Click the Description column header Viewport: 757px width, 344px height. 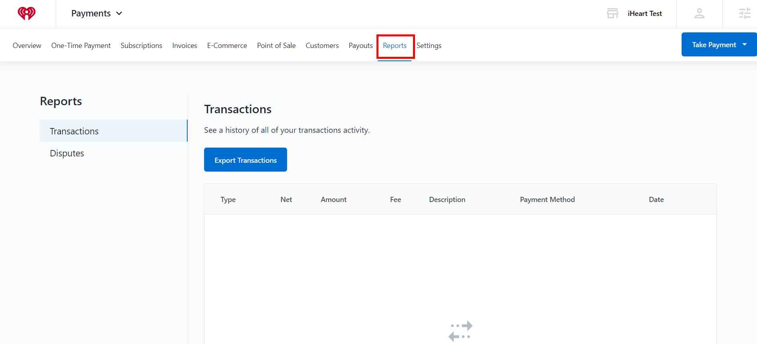pyautogui.click(x=447, y=199)
